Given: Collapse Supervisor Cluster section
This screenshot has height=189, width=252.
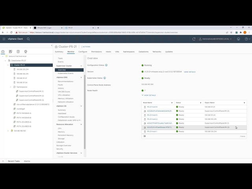Looking at the screenshot, I should click(81, 66).
